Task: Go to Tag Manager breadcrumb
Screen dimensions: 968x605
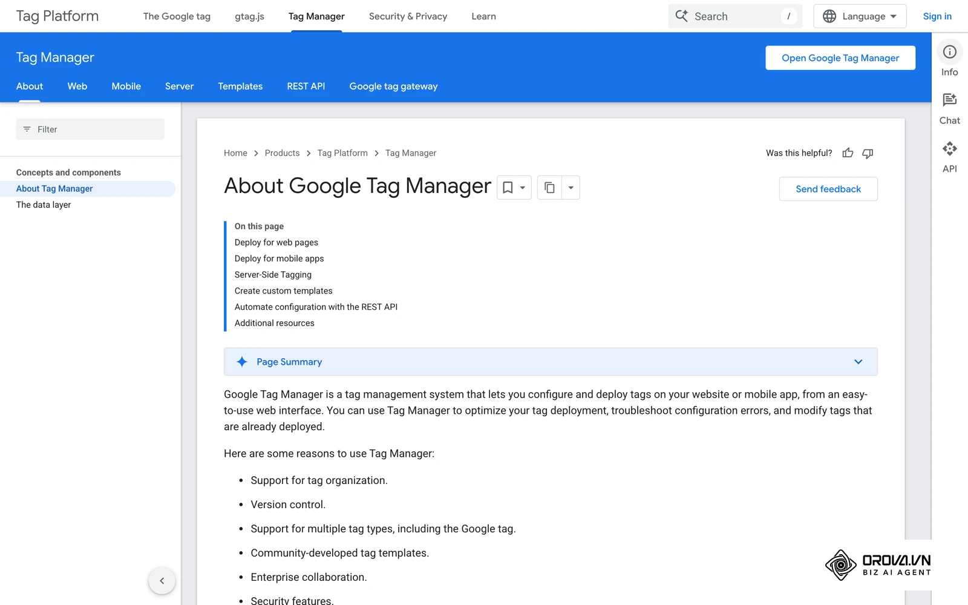Action: [x=411, y=153]
